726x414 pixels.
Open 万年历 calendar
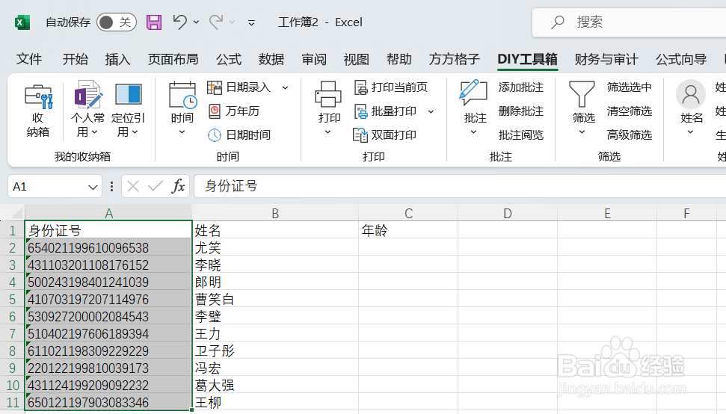point(233,111)
